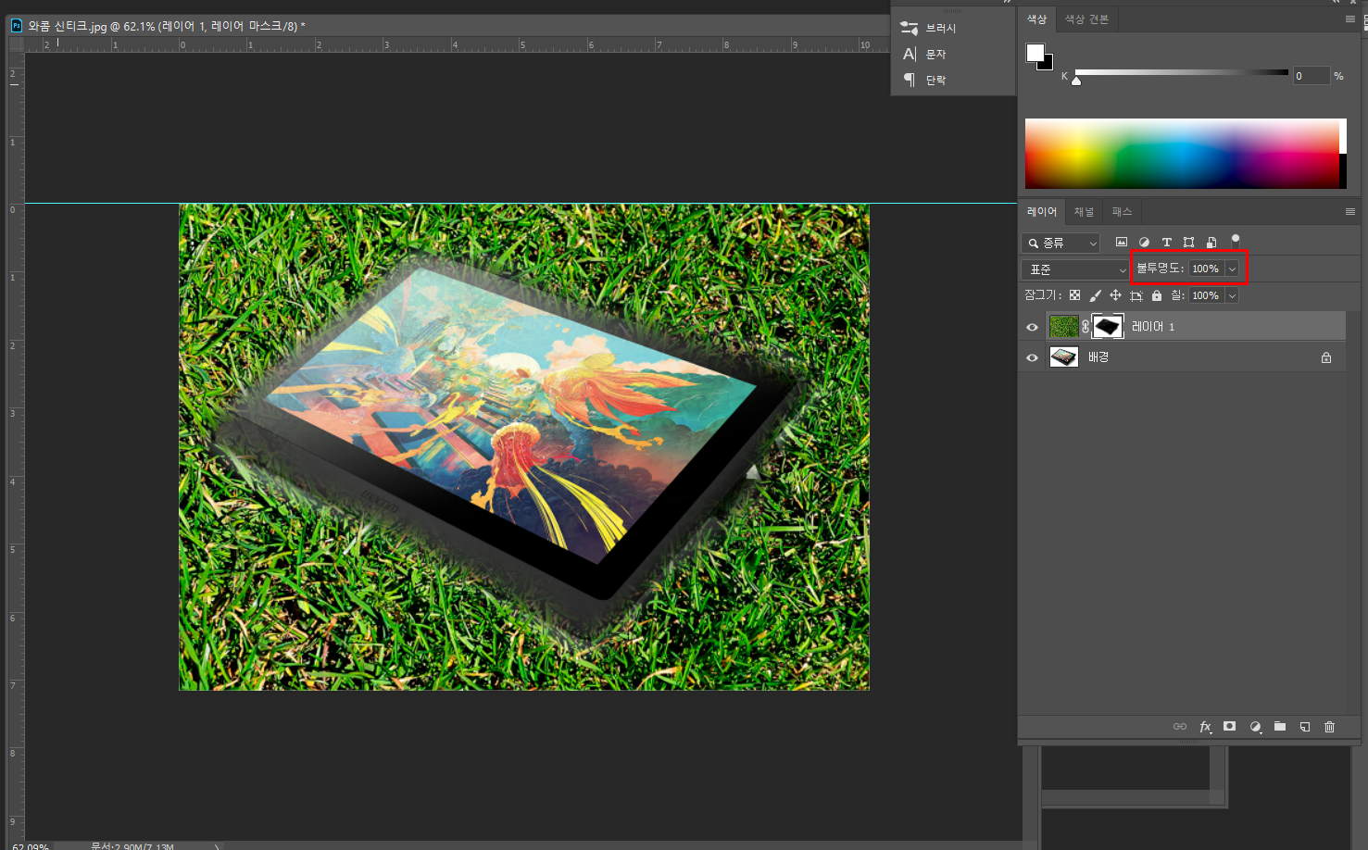The image size is (1368, 850).
Task: Create a new layer icon
Action: 1304,727
